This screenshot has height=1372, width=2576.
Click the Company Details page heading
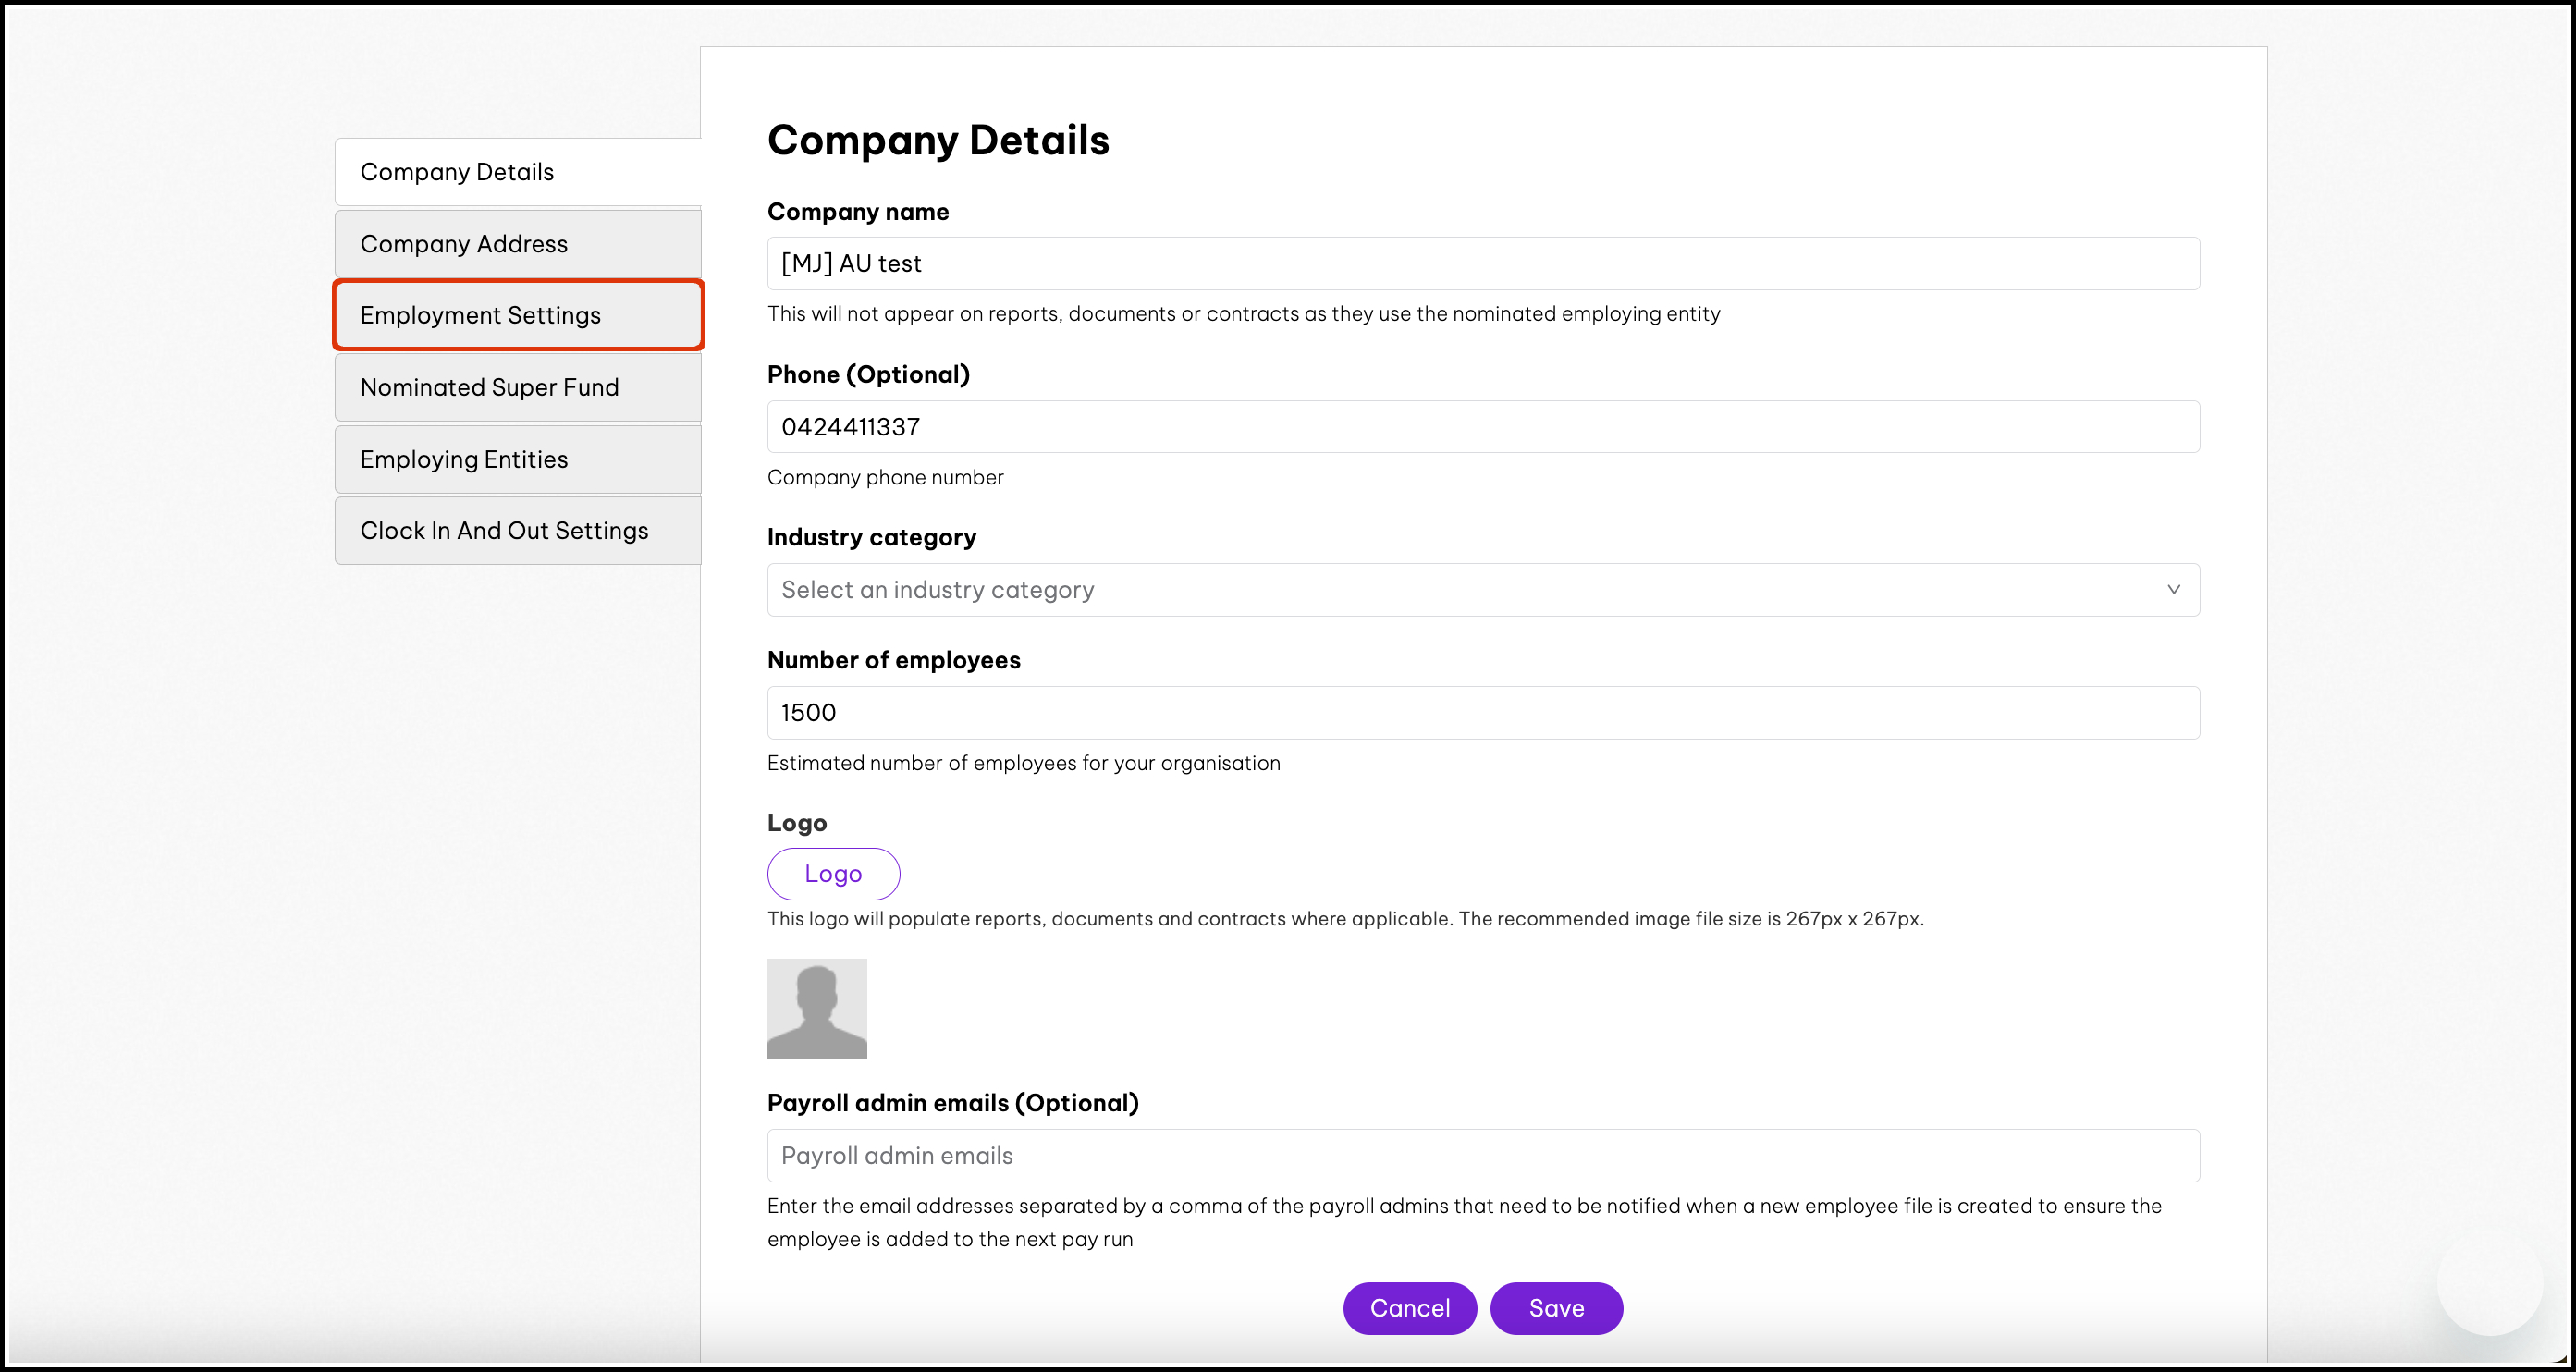coord(937,140)
